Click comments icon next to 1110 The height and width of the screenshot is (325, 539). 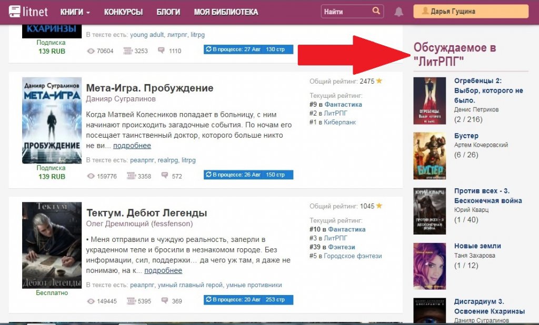click(x=161, y=50)
